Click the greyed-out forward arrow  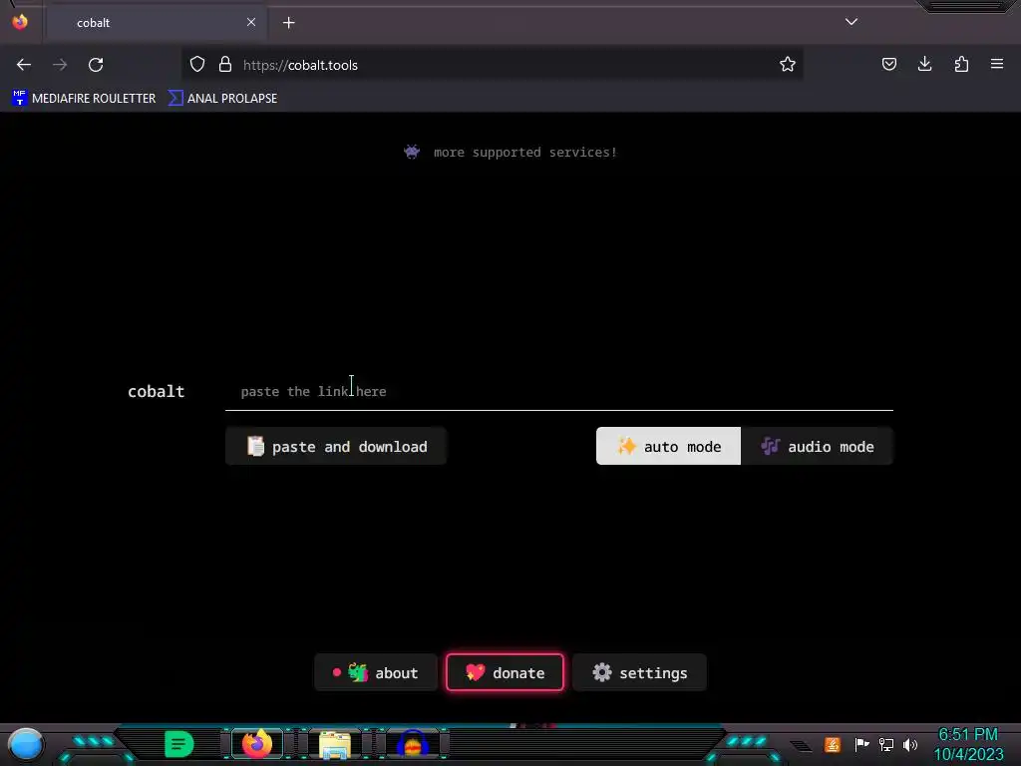coord(60,65)
